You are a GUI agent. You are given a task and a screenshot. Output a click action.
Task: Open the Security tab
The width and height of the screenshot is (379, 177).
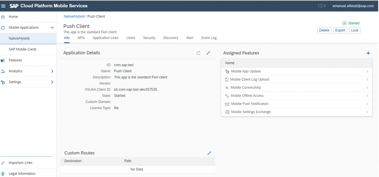pos(149,38)
